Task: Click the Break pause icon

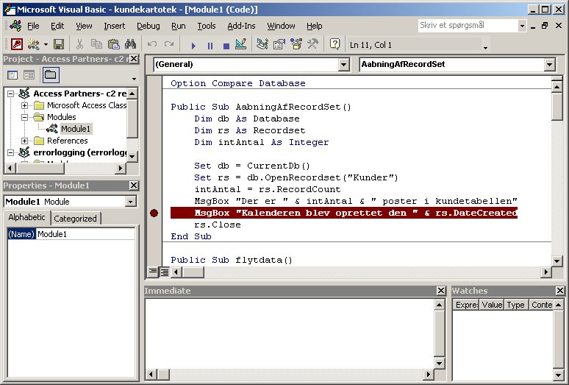Action: point(210,44)
